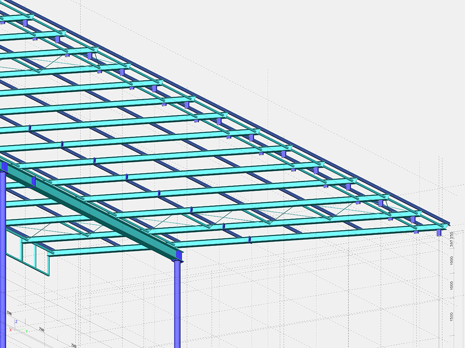Select the blue connection atop the central column
This screenshot has height=348, width=465.
[179, 254]
